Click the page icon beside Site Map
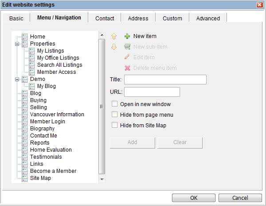Viewport: 266px width, 206px height. 24,178
